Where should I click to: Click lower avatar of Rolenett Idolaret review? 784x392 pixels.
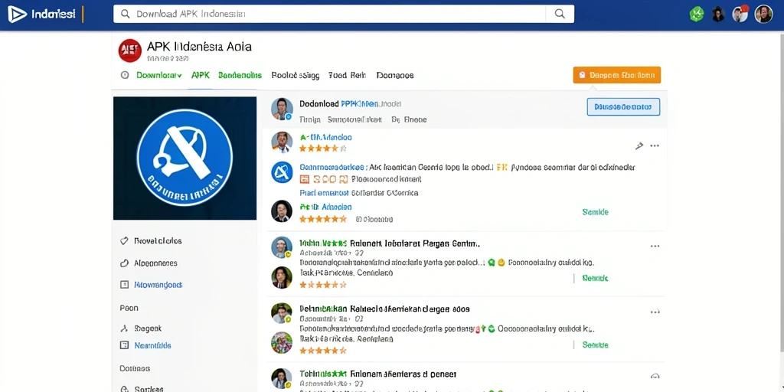pyautogui.click(x=282, y=277)
